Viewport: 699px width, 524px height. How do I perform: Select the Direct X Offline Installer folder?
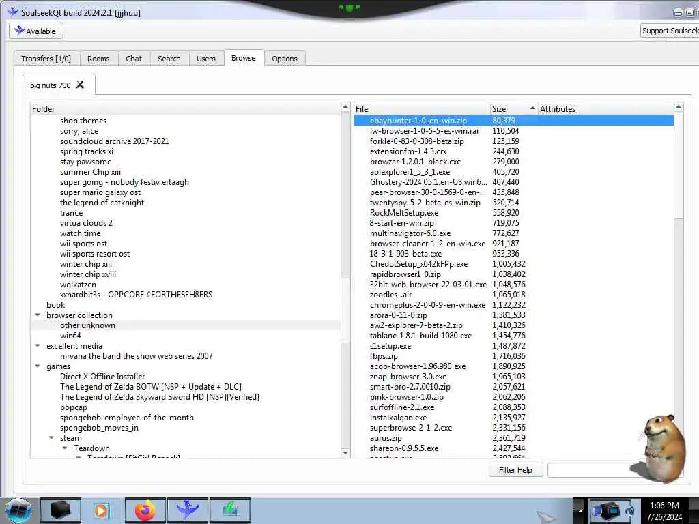102,377
